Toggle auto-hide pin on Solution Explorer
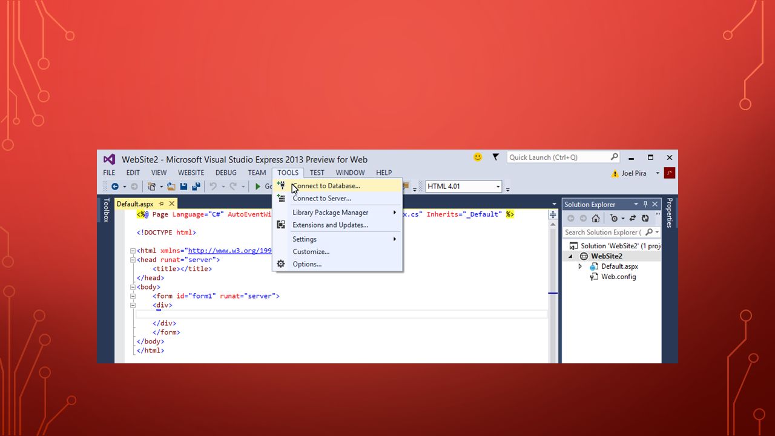Viewport: 775px width, 436px height. tap(645, 204)
